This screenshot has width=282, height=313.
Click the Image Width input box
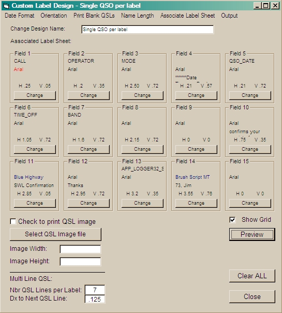click(x=80, y=249)
